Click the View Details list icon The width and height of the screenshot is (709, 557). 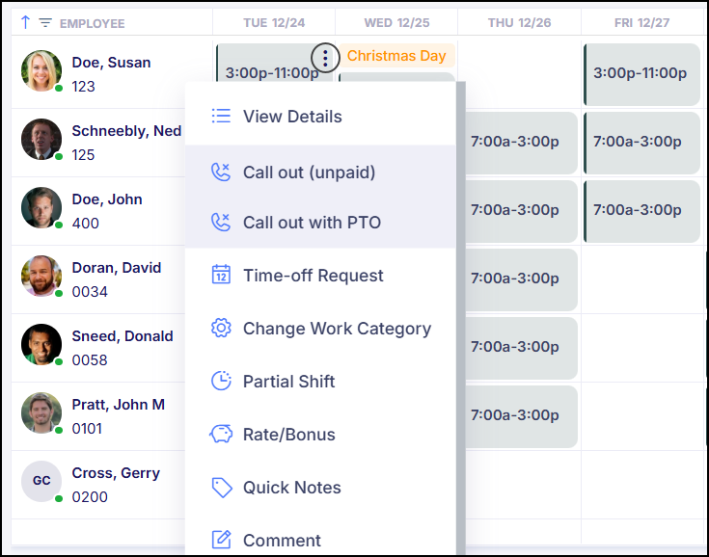221,117
